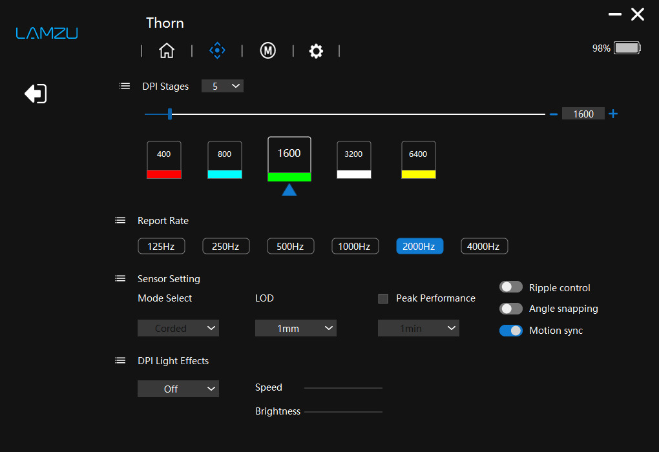This screenshot has width=659, height=452.
Task: Open the Home tab icon
Action: [x=167, y=51]
